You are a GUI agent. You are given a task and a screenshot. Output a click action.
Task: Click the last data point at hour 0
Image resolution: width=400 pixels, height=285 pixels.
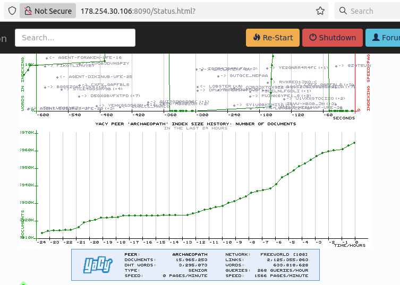[354, 143]
